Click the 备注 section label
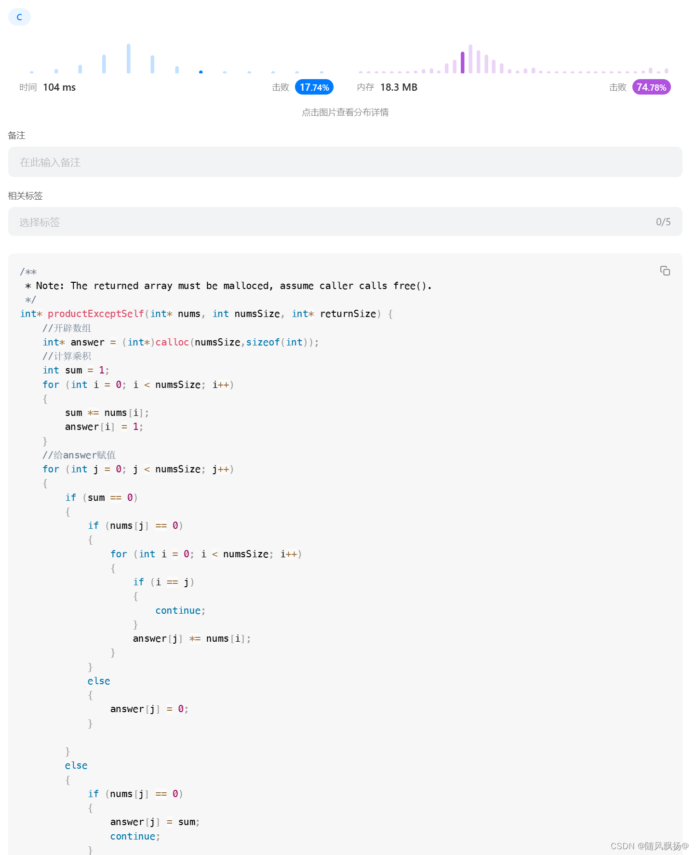The height and width of the screenshot is (855, 696). tap(16, 136)
